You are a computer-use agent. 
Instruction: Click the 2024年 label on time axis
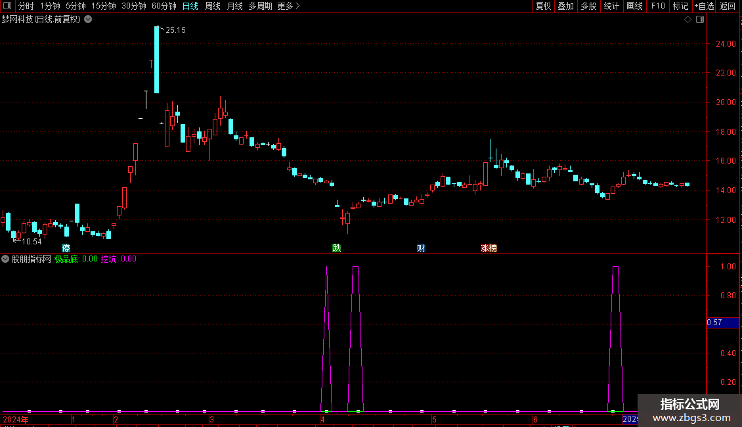point(16,419)
